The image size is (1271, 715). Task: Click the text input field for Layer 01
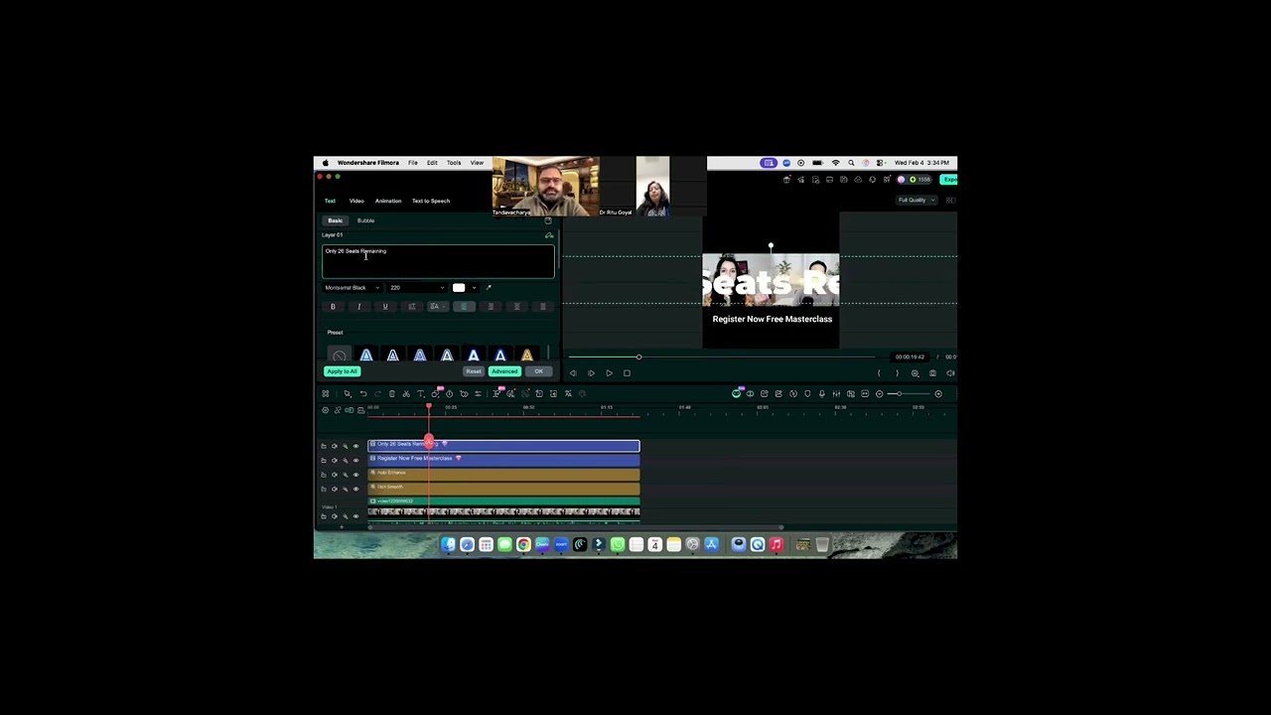coord(438,260)
